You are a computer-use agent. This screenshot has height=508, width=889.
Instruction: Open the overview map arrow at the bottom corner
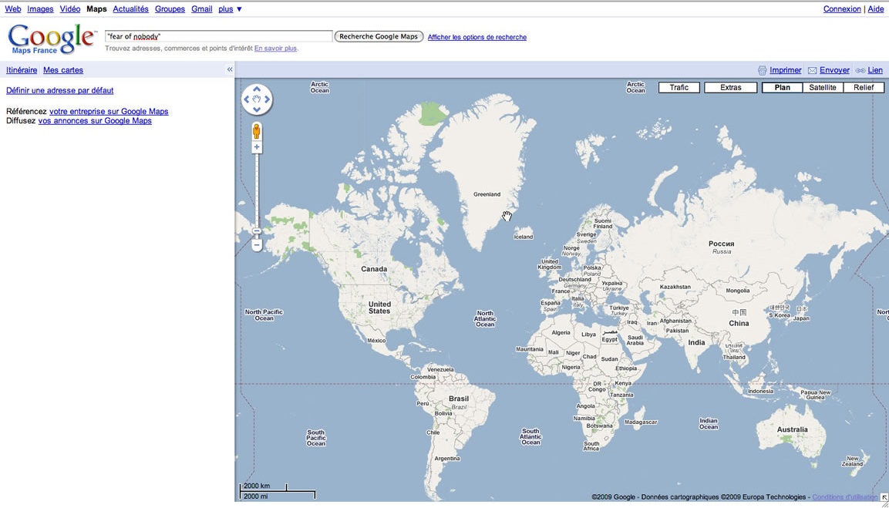click(x=884, y=497)
